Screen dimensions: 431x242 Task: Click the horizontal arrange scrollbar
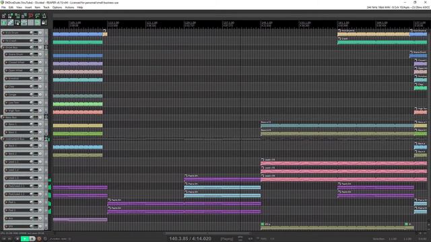click(207, 233)
